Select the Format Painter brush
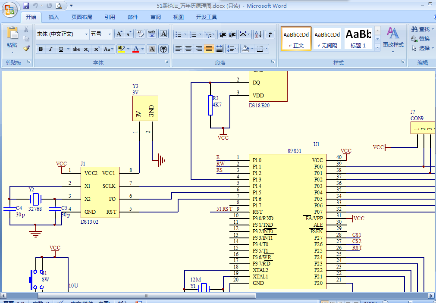Screen dimensions: 436x303 [26, 48]
